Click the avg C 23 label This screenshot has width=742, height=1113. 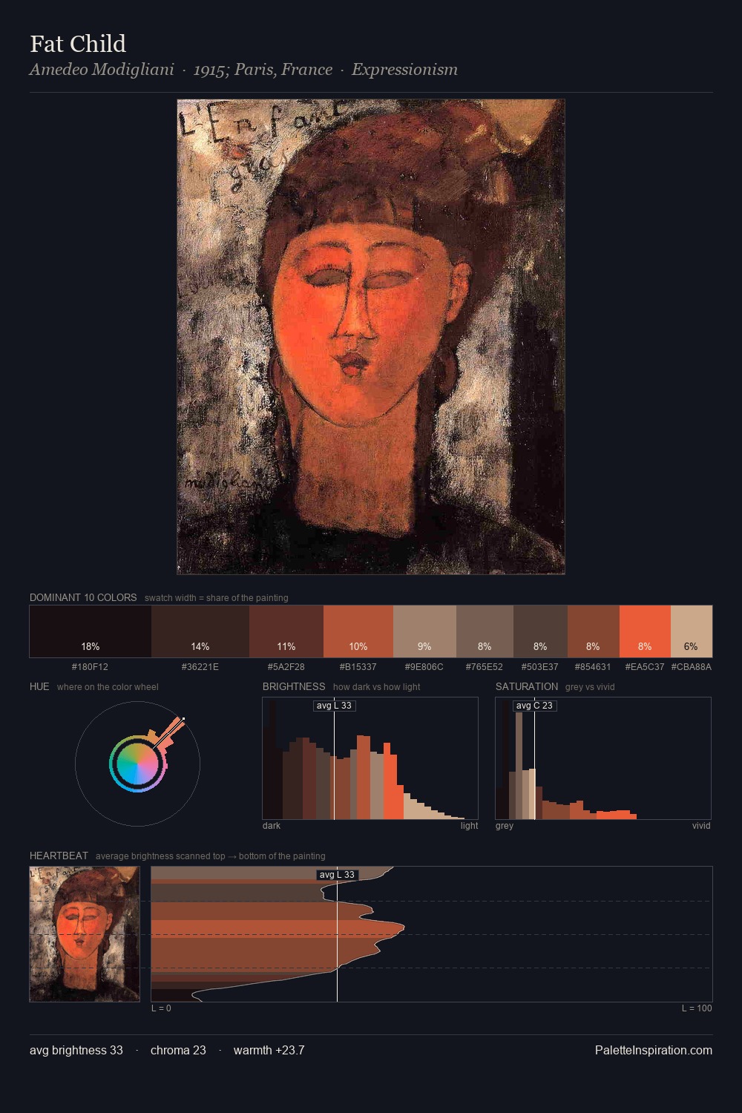pos(534,706)
